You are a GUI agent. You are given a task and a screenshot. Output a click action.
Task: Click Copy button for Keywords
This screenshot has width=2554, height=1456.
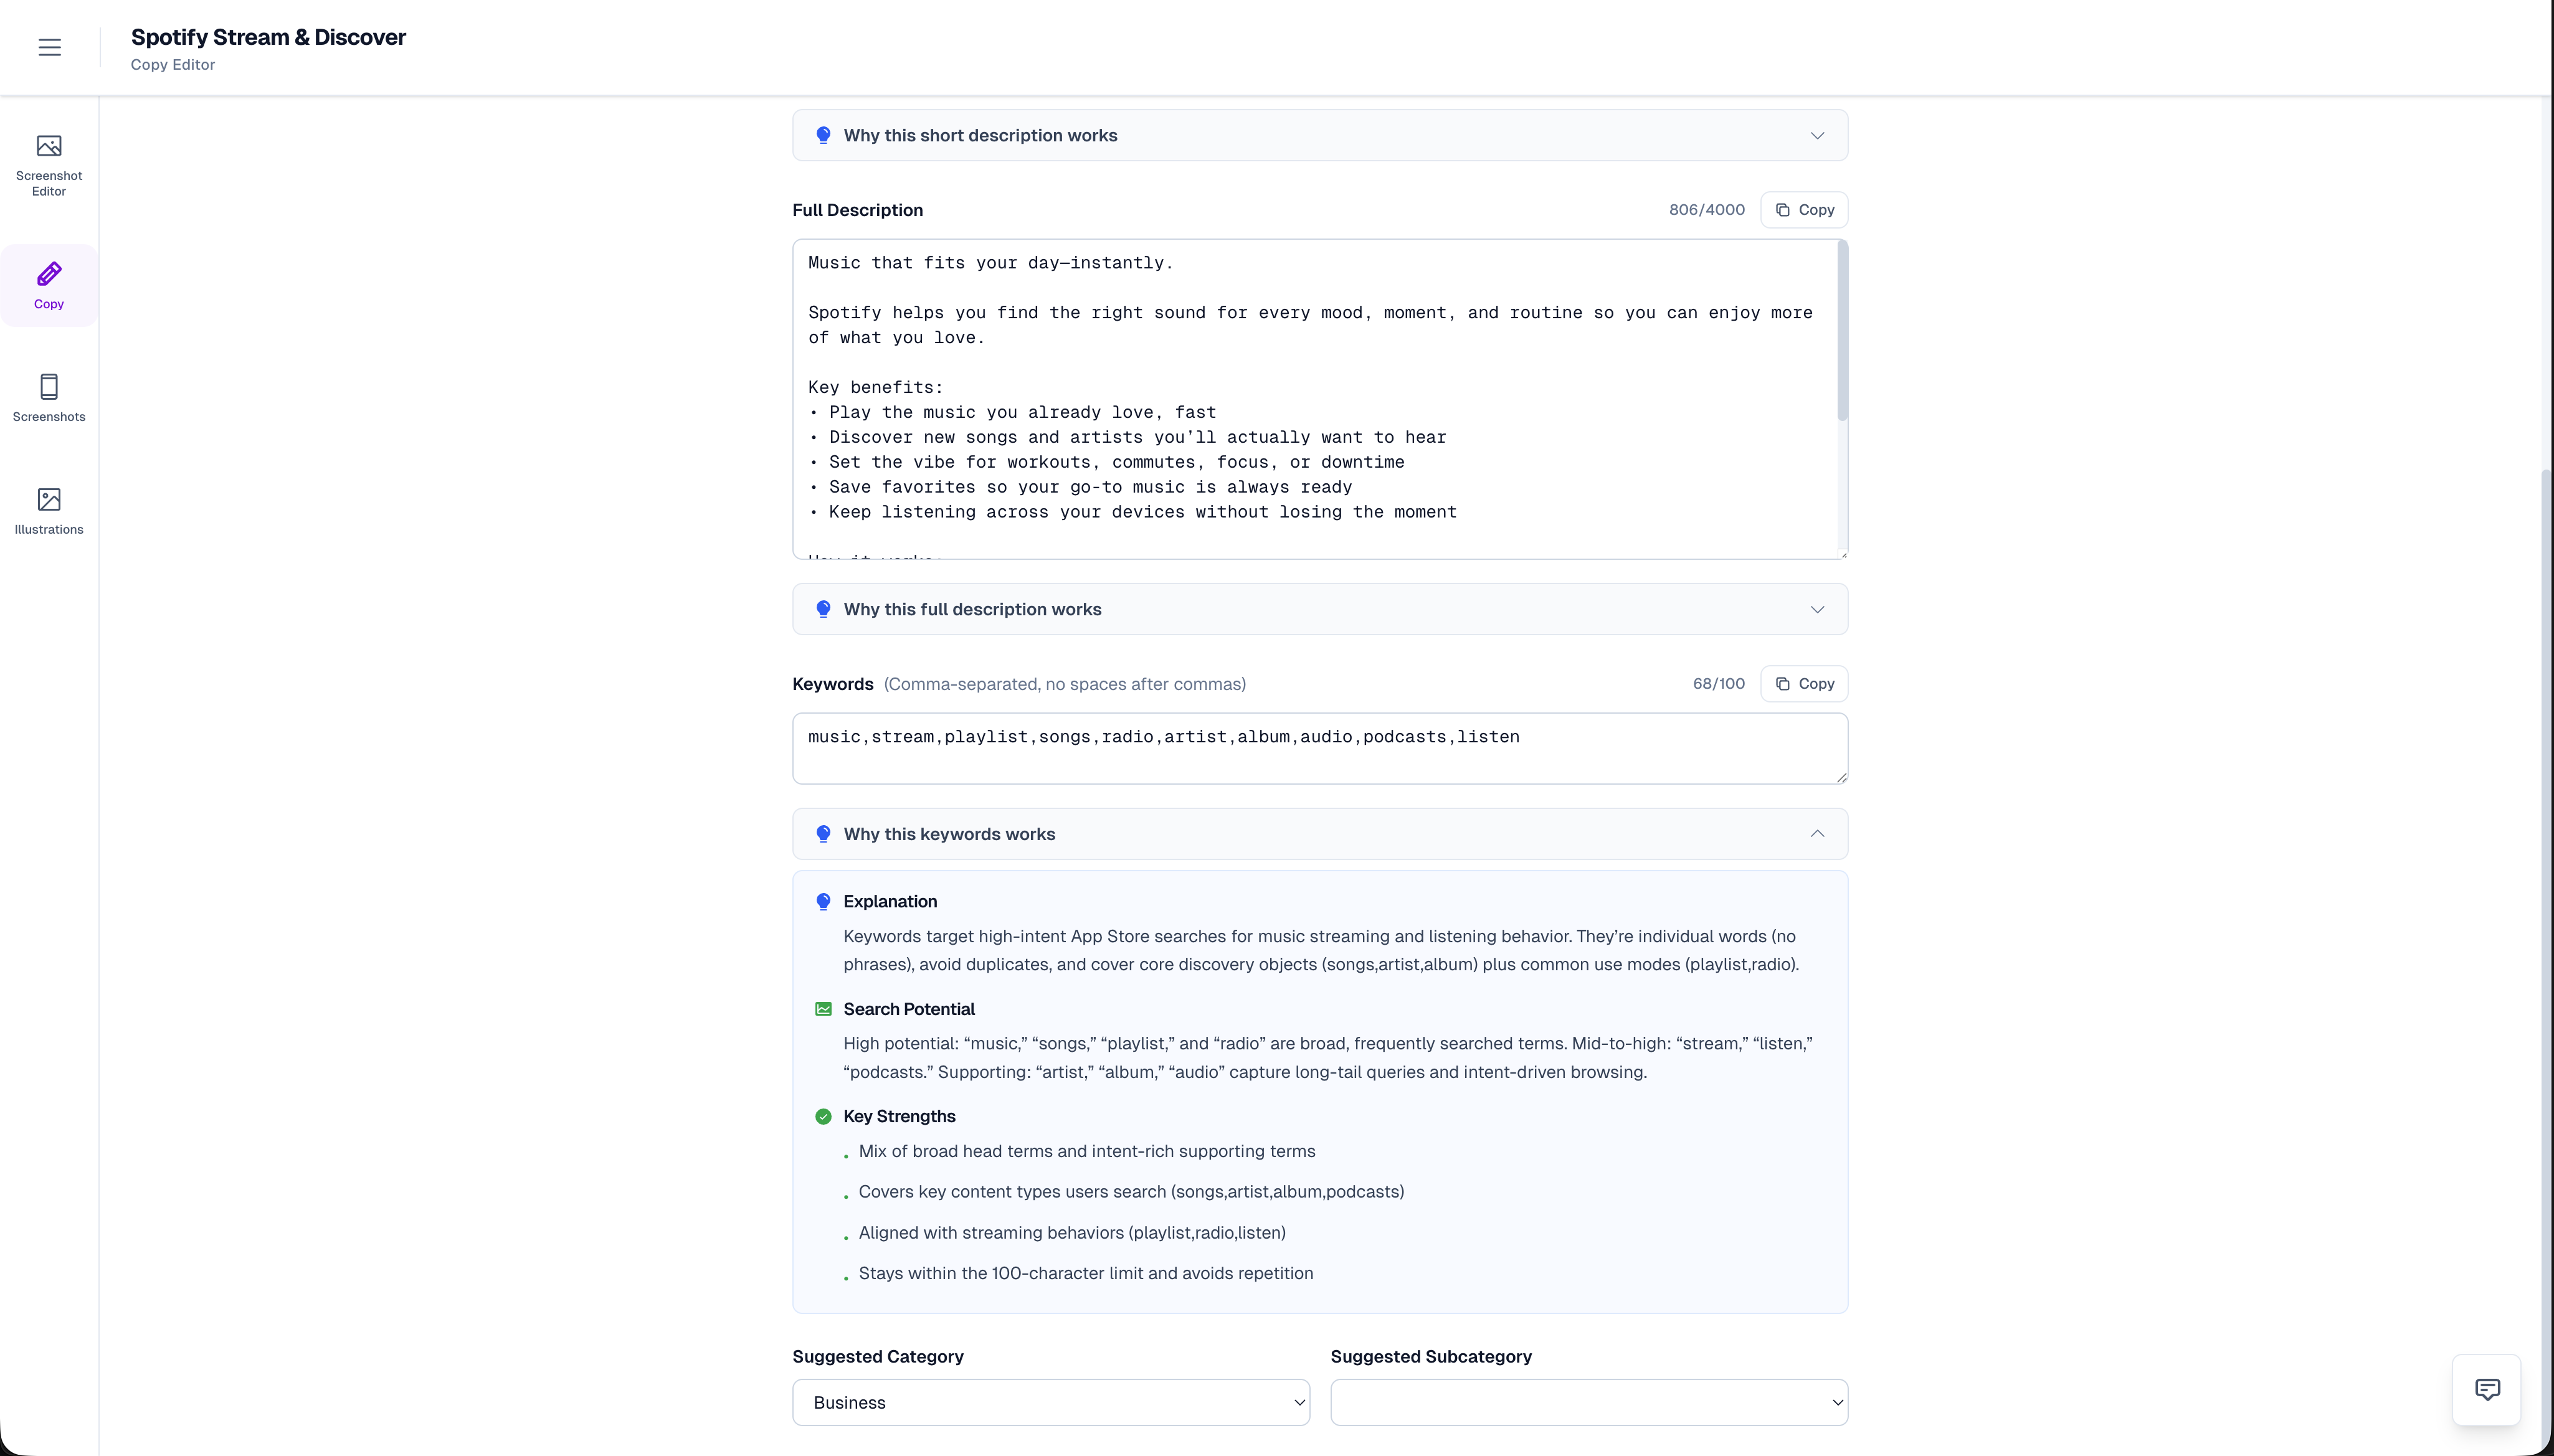(x=1804, y=684)
